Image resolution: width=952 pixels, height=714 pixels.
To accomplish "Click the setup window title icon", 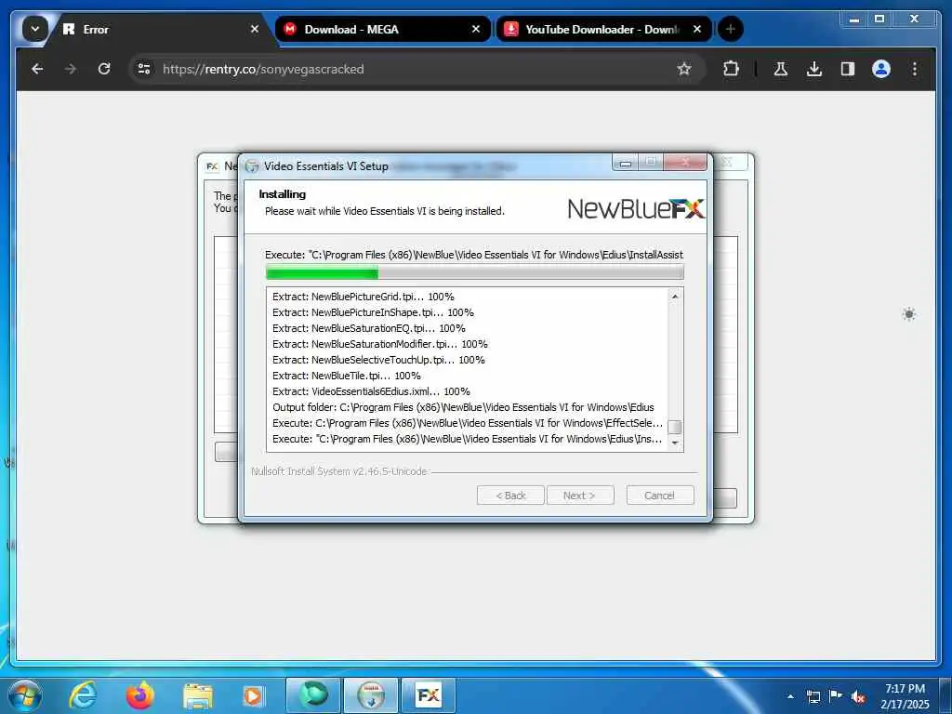I will click(252, 166).
